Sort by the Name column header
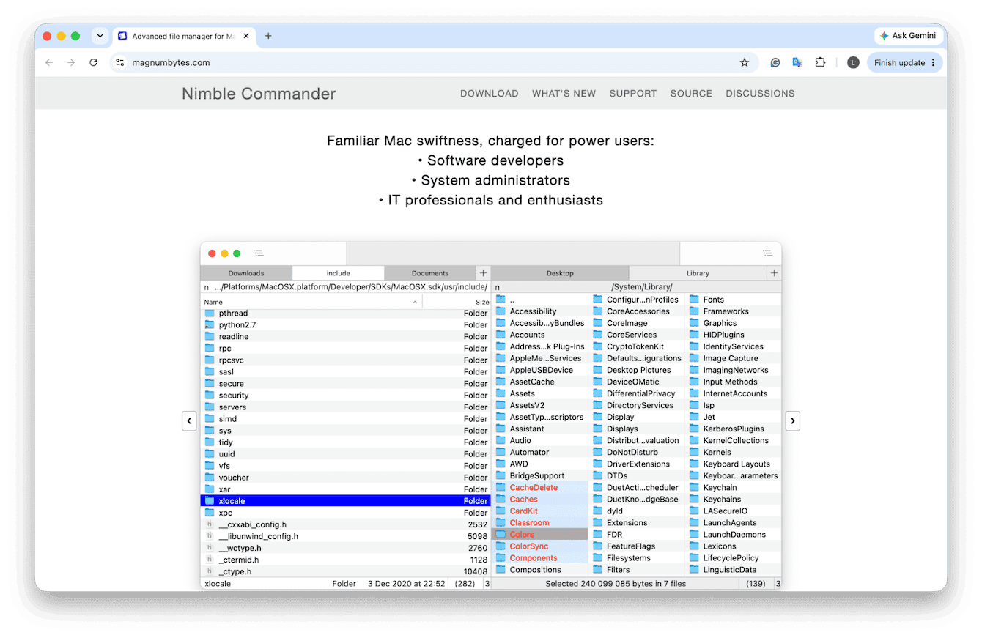982x638 pixels. pyautogui.click(x=311, y=302)
